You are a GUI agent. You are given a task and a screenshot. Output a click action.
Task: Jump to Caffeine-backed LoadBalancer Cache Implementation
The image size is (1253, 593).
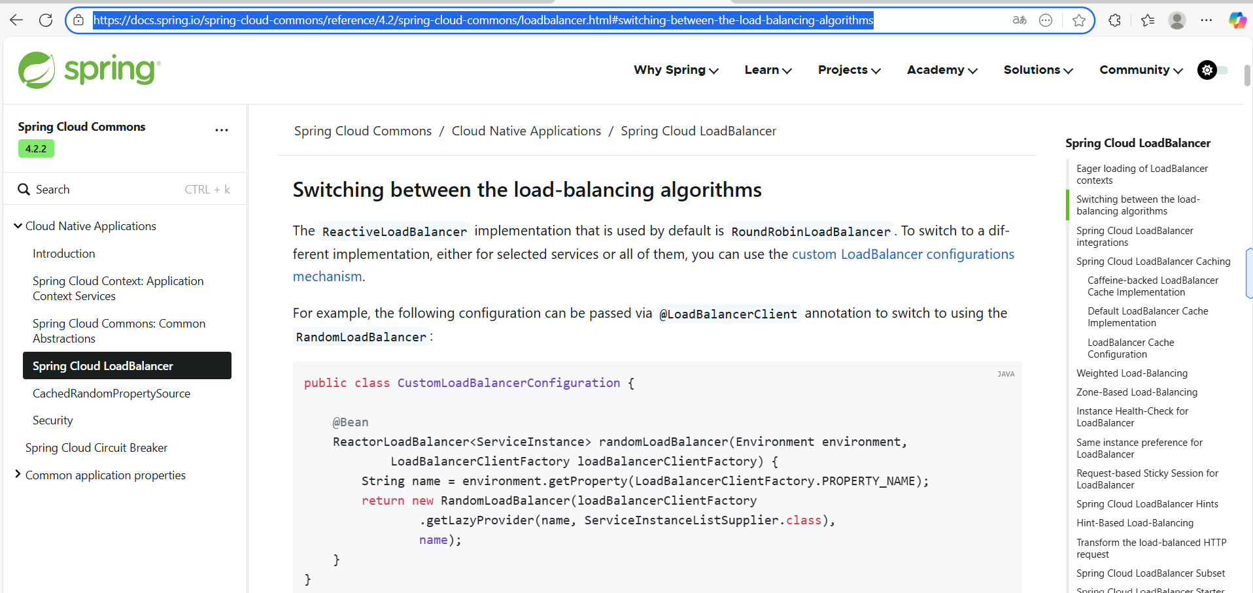pyautogui.click(x=1153, y=286)
